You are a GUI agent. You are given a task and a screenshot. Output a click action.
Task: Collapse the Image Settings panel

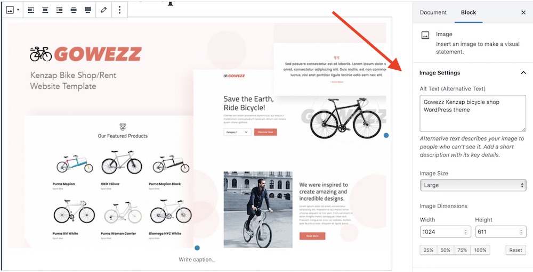click(x=523, y=73)
